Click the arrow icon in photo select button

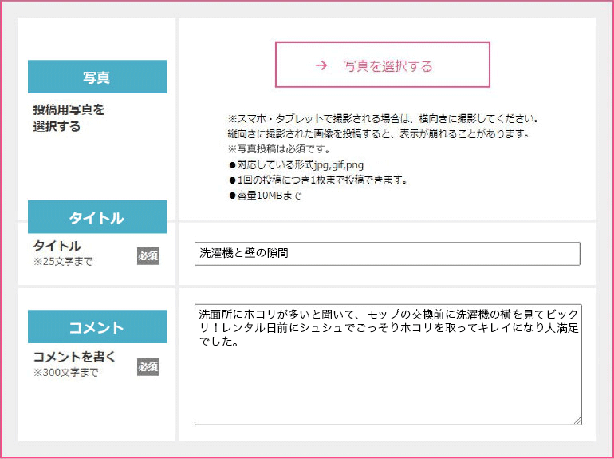[x=321, y=66]
